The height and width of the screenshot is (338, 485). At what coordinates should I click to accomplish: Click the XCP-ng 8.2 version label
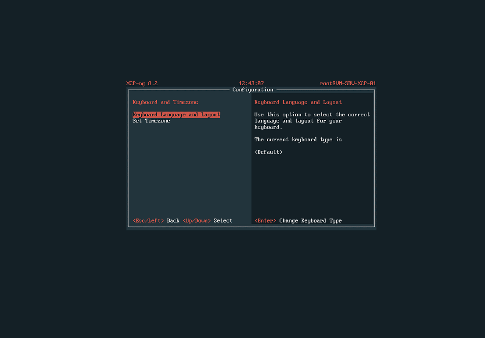pyautogui.click(x=142, y=83)
